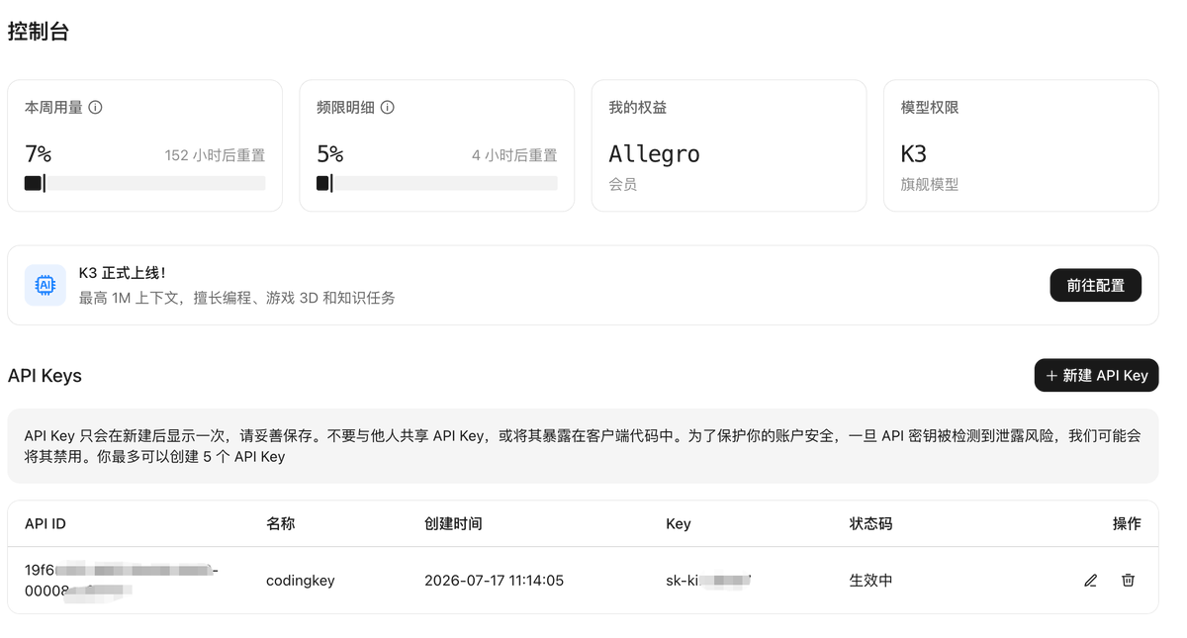This screenshot has width=1187, height=638.
Task: Click the API ID value starting with 19f6
Action: 122,581
